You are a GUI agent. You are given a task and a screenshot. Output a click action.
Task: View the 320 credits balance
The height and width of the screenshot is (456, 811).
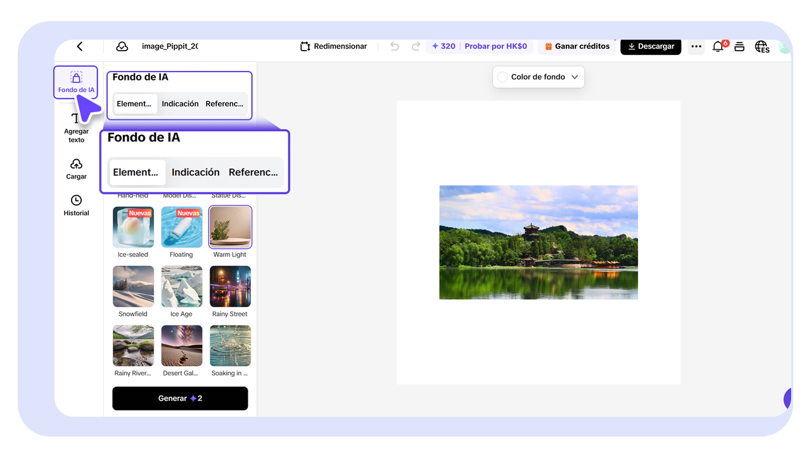click(x=444, y=46)
